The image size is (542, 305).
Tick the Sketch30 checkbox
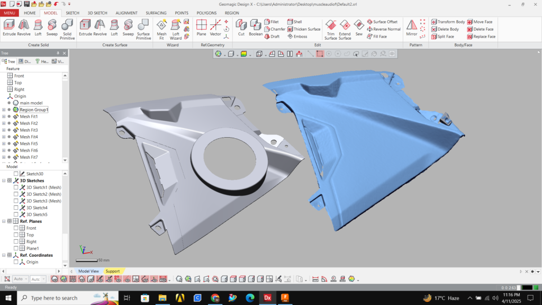[16, 174]
